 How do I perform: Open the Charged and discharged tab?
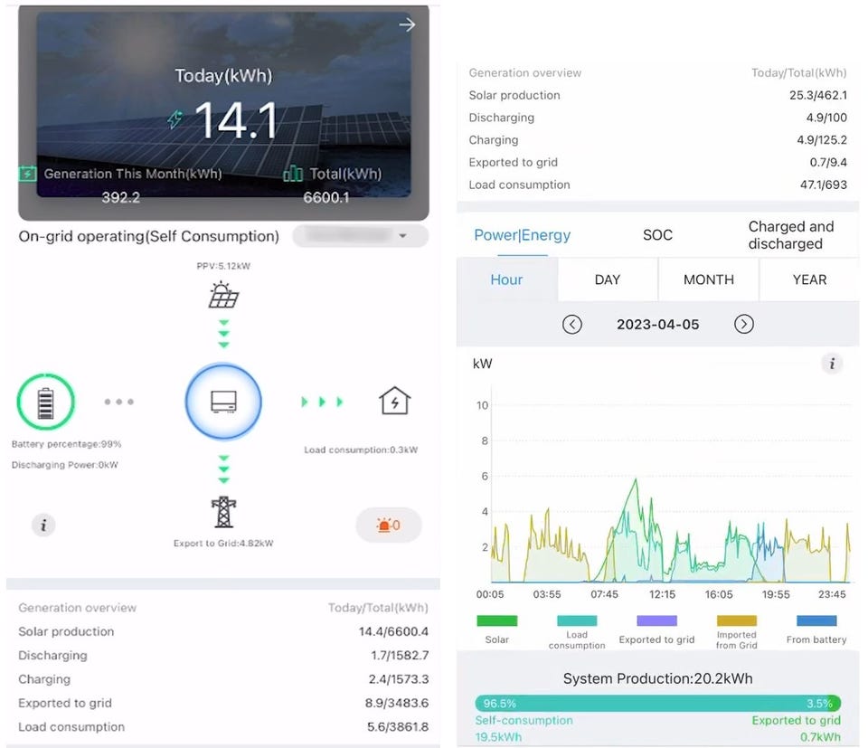point(790,235)
